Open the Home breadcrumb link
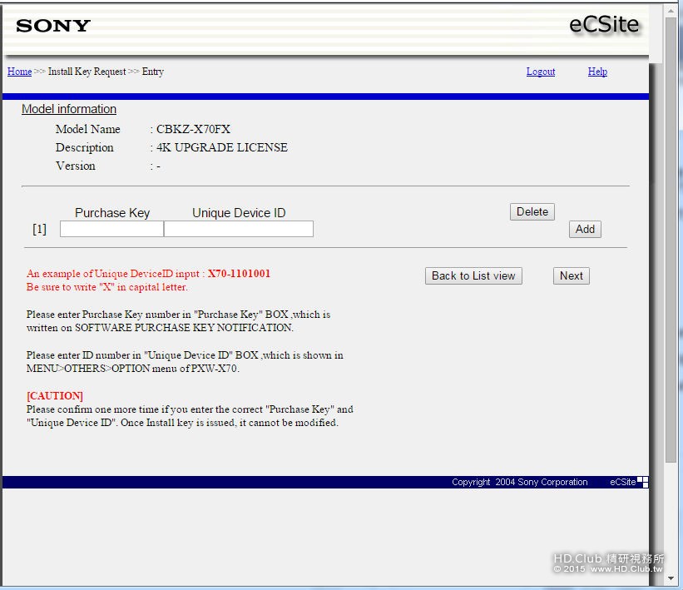 click(20, 72)
